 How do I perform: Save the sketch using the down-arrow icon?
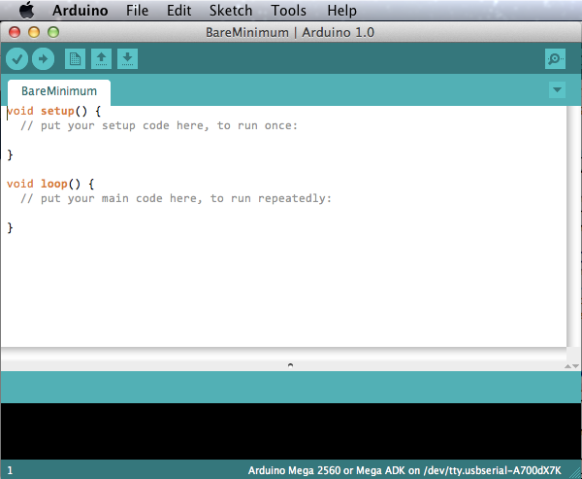[x=127, y=59]
